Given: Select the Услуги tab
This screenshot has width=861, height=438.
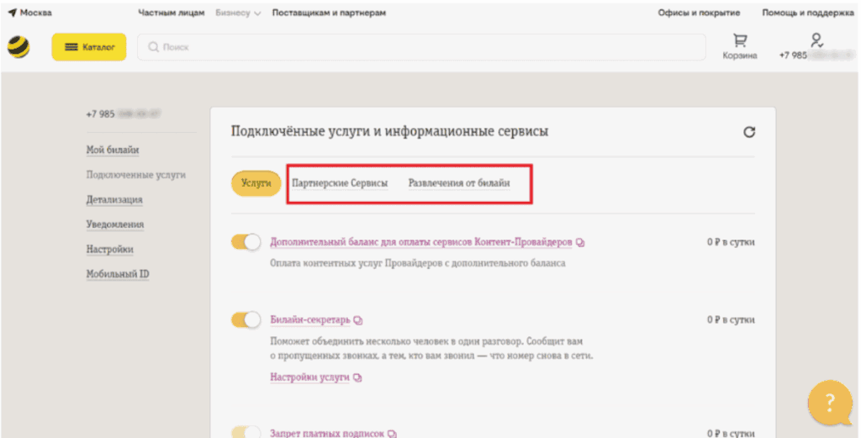Looking at the screenshot, I should coord(256,183).
